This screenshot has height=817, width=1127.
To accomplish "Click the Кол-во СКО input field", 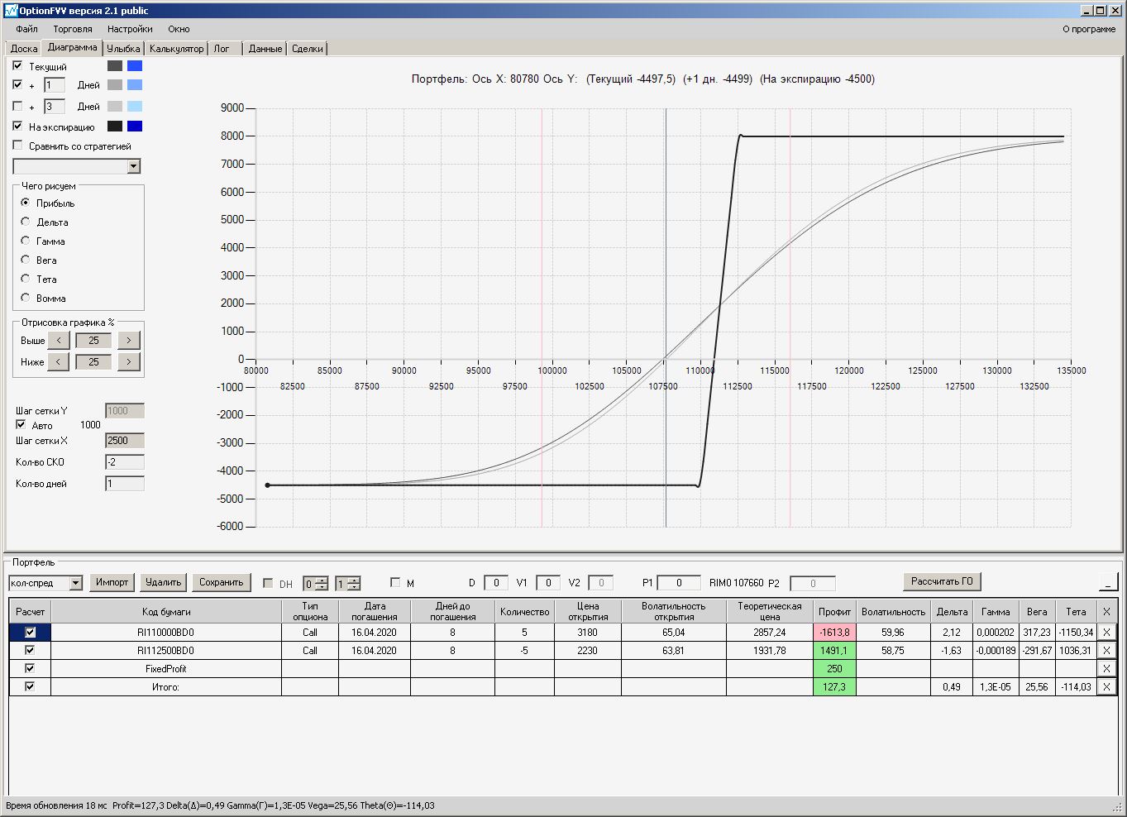I will pyautogui.click(x=125, y=462).
